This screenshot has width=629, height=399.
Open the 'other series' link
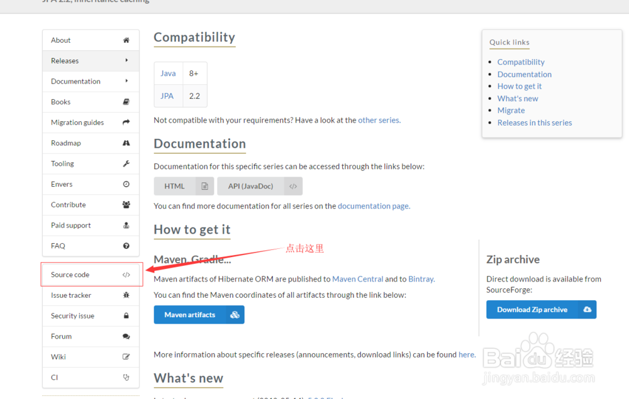(x=379, y=120)
